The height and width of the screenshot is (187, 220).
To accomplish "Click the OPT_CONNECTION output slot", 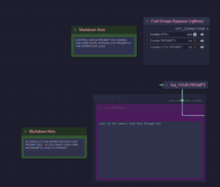I will click(x=208, y=29).
